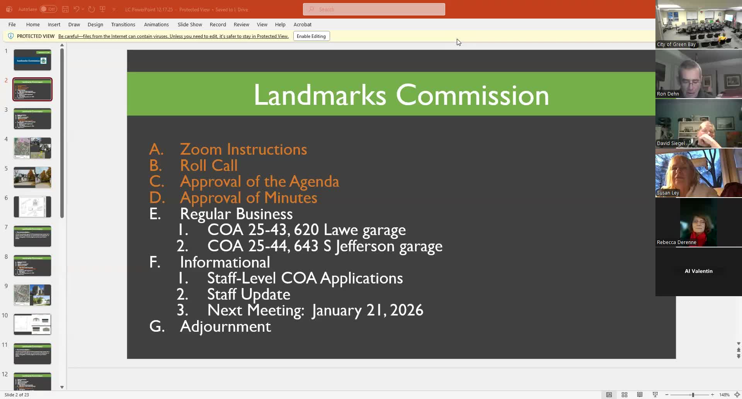The width and height of the screenshot is (742, 399).
Task: Start presenting via the Slide Show status bar icon
Action: click(x=655, y=395)
